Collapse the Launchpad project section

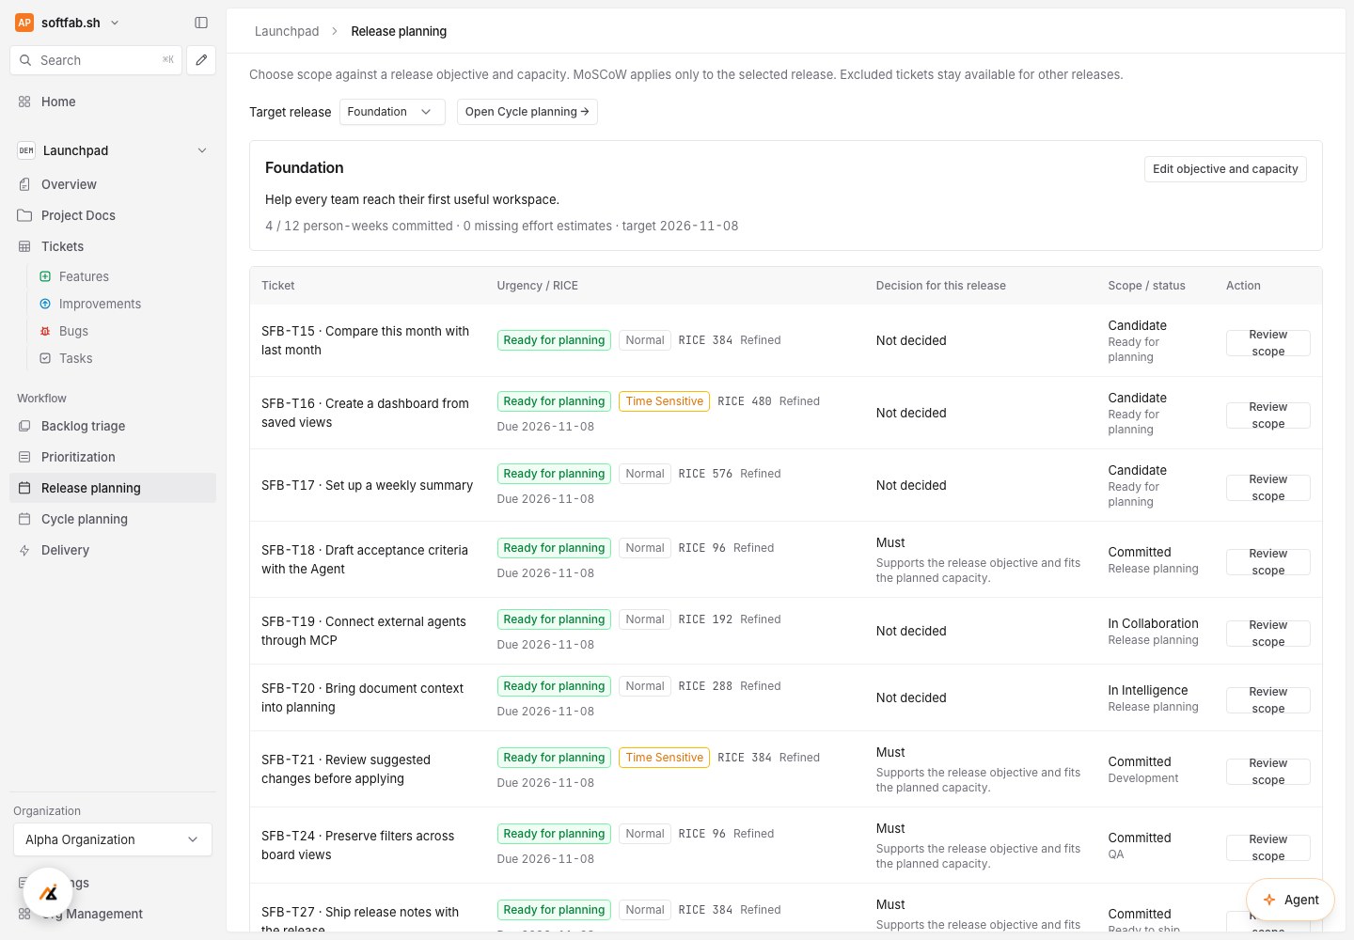[x=202, y=150]
